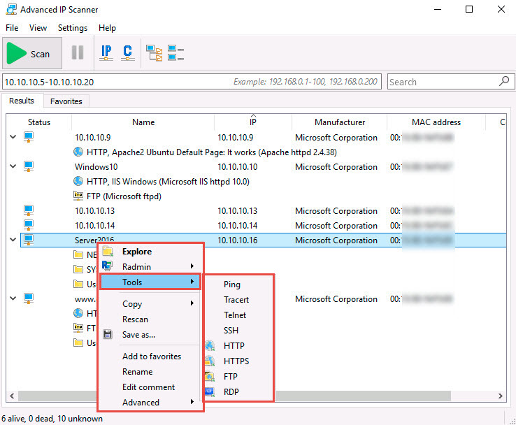The width and height of the screenshot is (516, 425).
Task: Sort by MAC address column header
Action: (436, 122)
